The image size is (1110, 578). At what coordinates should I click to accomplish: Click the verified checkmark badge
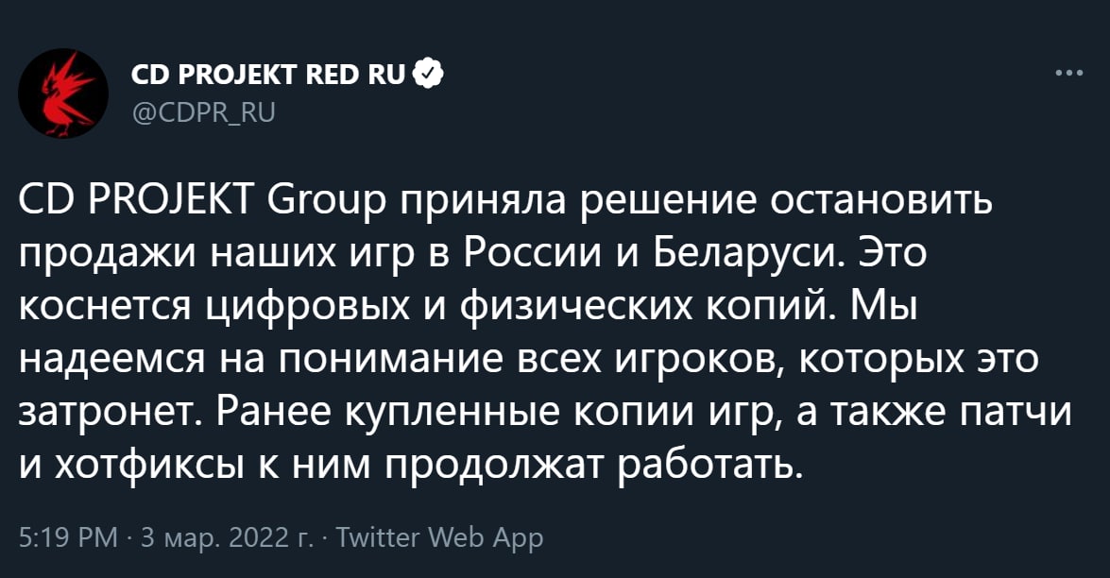point(428,74)
